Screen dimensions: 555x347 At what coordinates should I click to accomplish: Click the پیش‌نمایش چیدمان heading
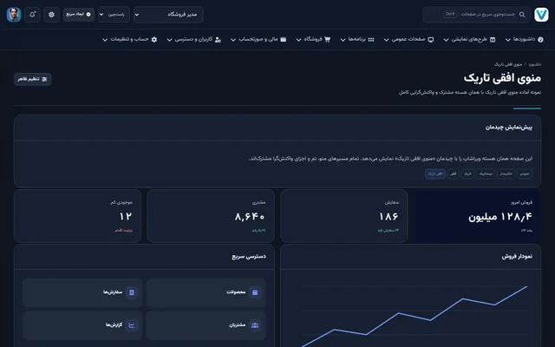coord(509,128)
